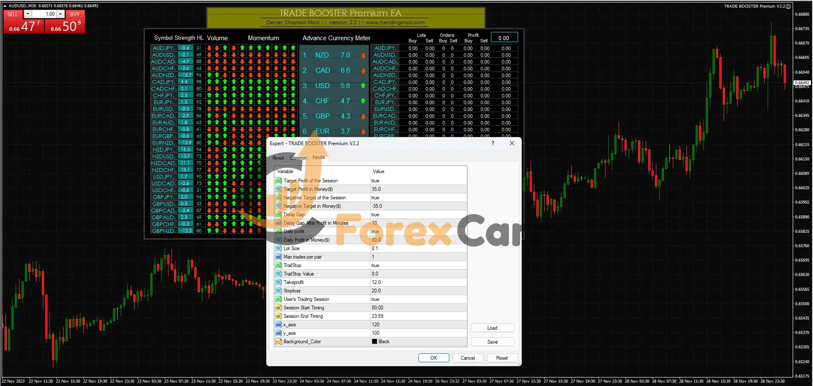Click the icon beside Negative Target of the Session
The image size is (813, 386).
pos(278,198)
